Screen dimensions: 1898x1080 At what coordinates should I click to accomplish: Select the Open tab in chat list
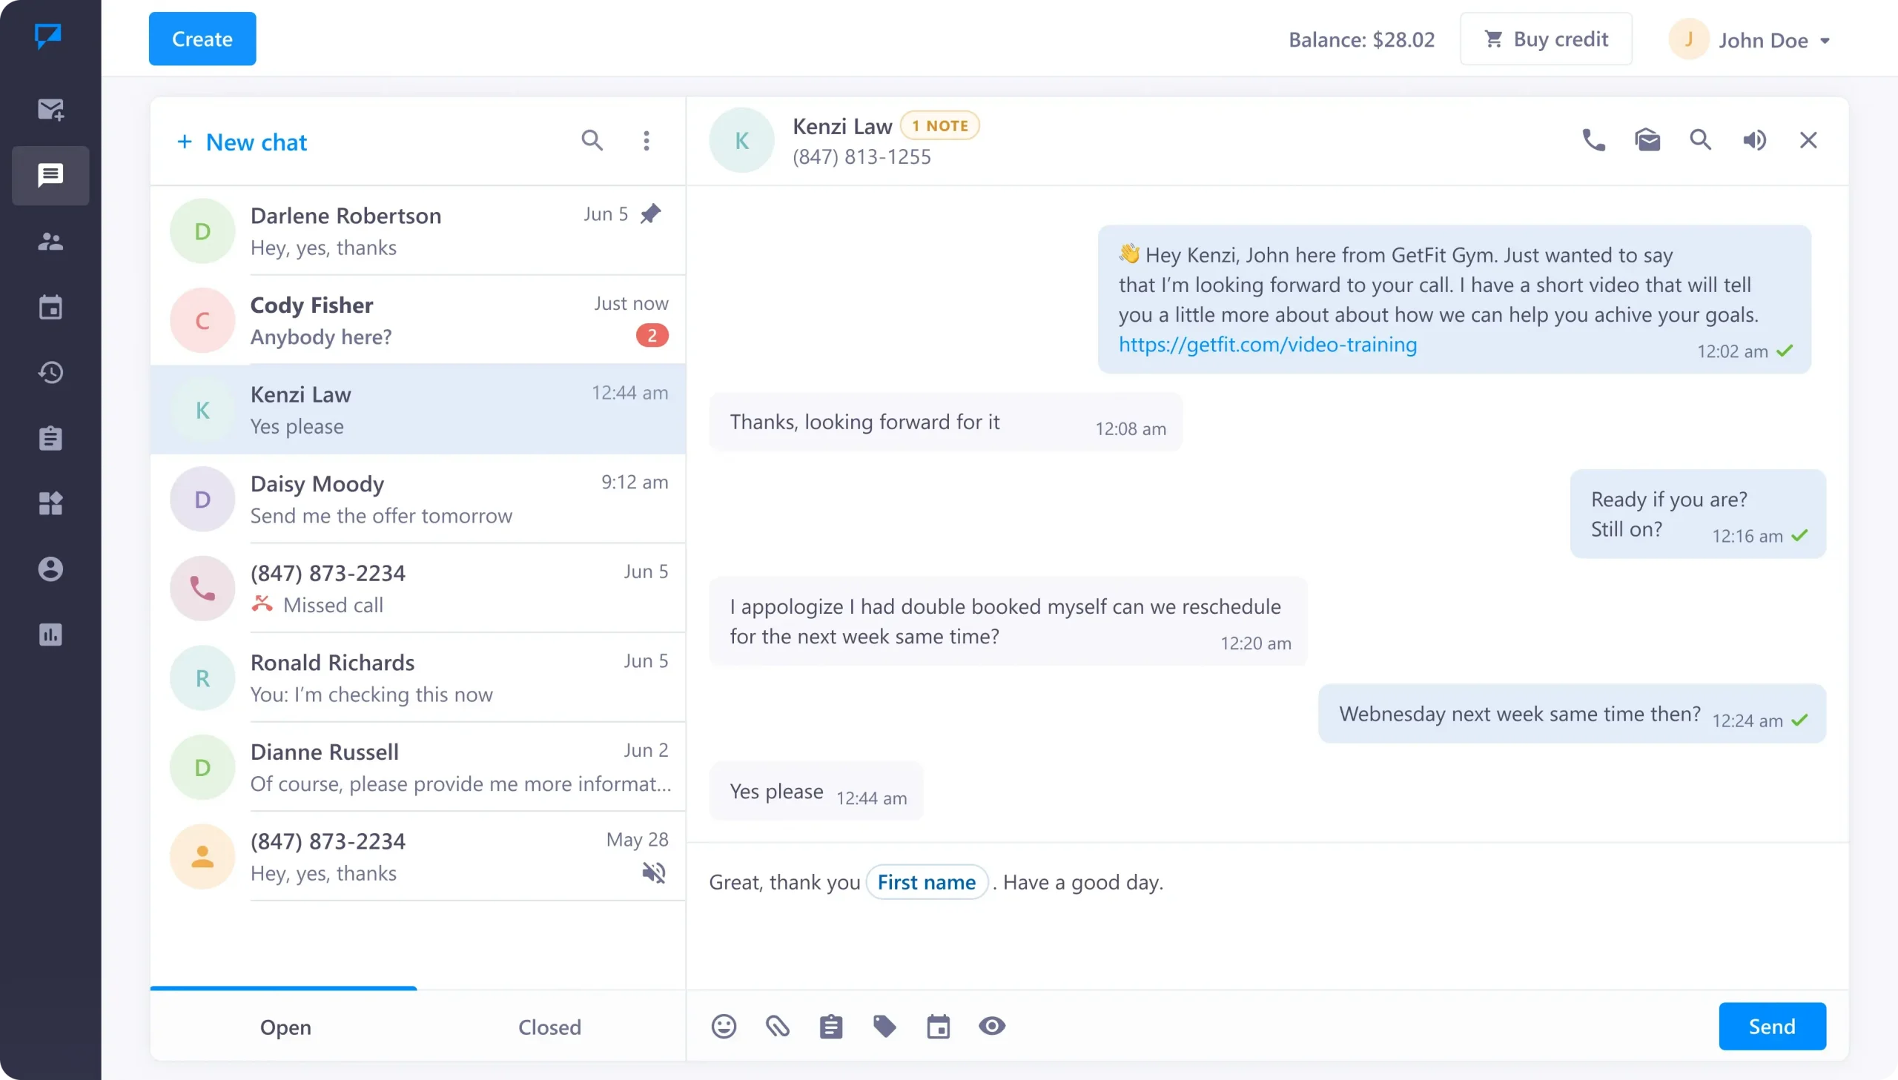285,1025
